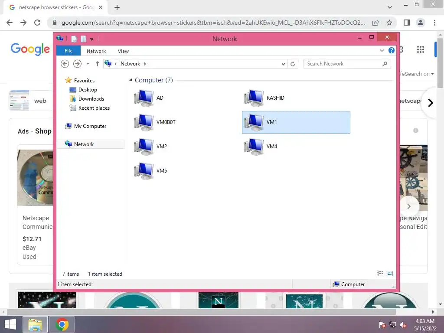Open address bar history dropdown

click(283, 64)
